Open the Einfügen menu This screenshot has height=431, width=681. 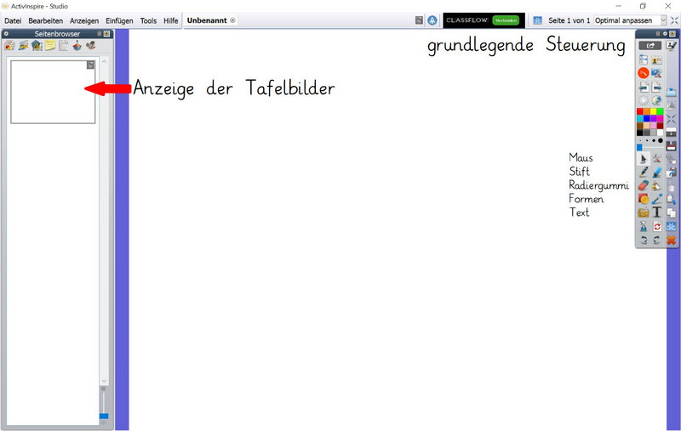pyautogui.click(x=119, y=20)
